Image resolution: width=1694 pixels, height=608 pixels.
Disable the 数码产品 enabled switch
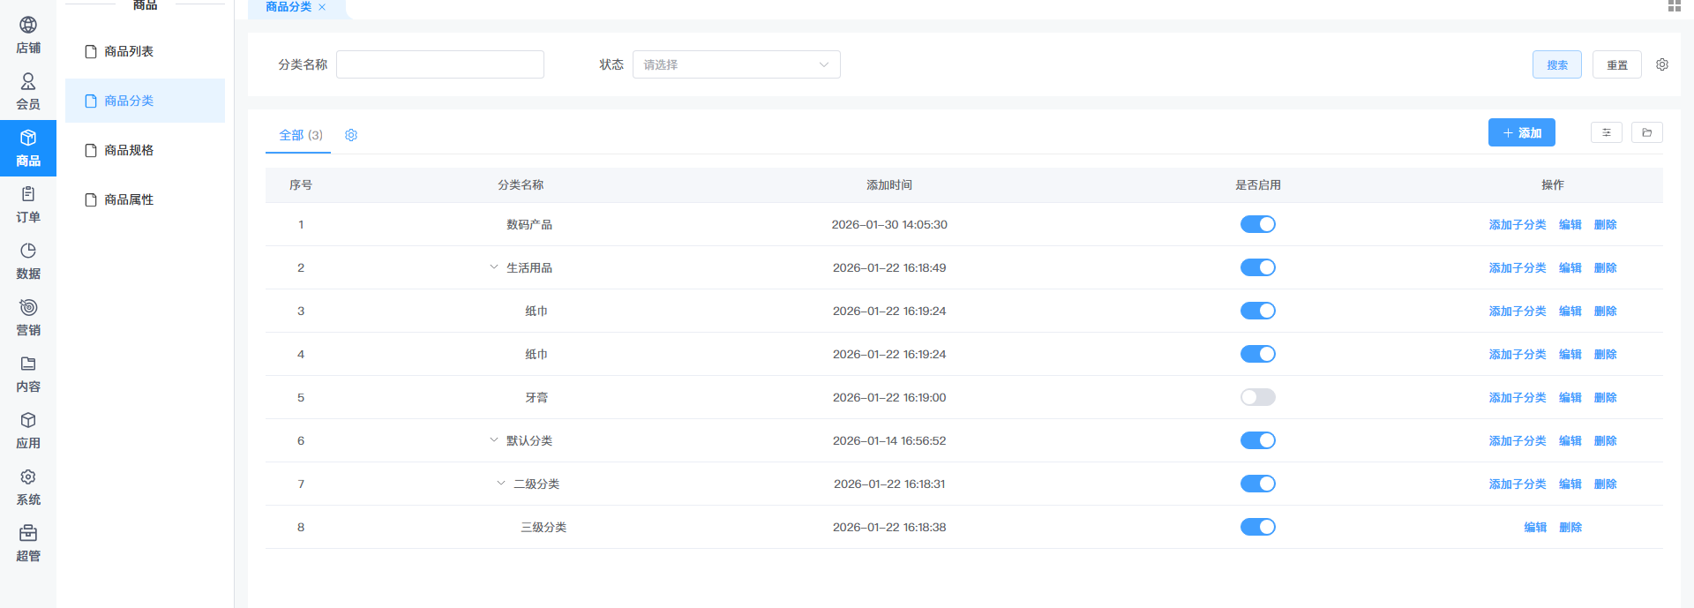pos(1258,224)
